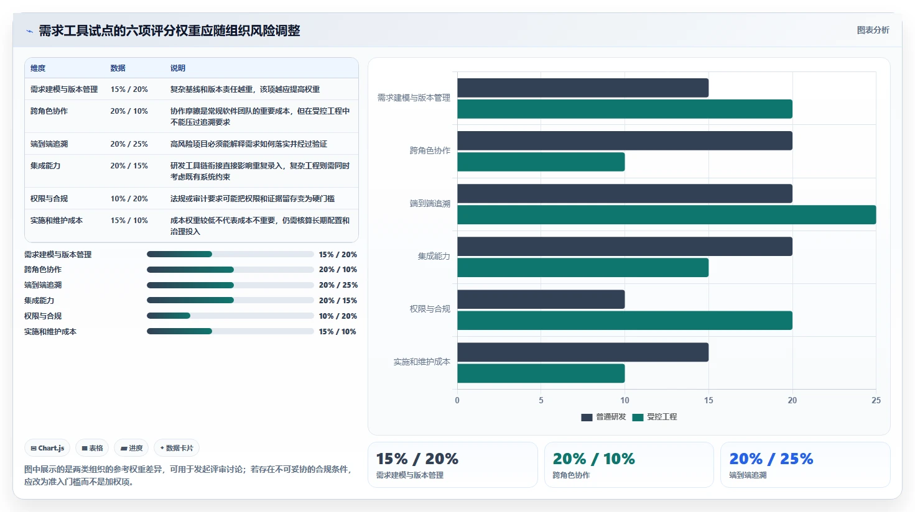This screenshot has height=512, width=915.
Task: Click dark 普通研发 bar for 集成能力
Action: coord(625,246)
